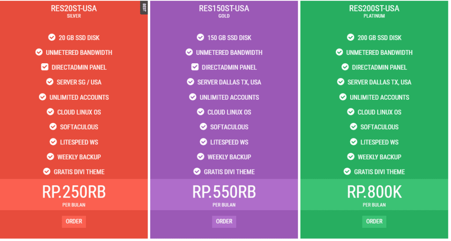Click Gold plan Litespeed WS checkmark icon
Viewport: 451px width, 241px height.
click(x=203, y=141)
